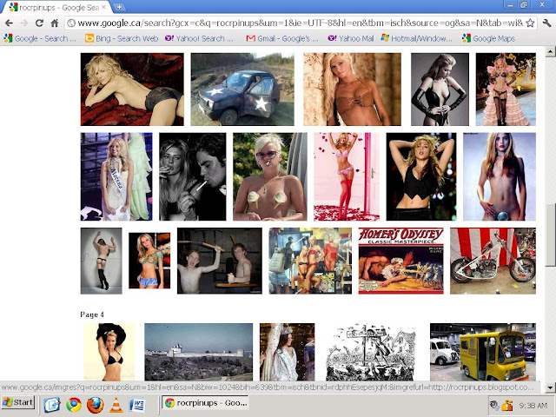Open the Chrome wrench menu

click(546, 23)
